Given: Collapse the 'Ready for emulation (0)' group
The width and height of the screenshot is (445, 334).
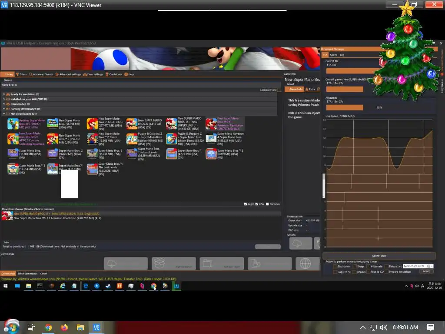Looking at the screenshot, I should (x=4, y=94).
